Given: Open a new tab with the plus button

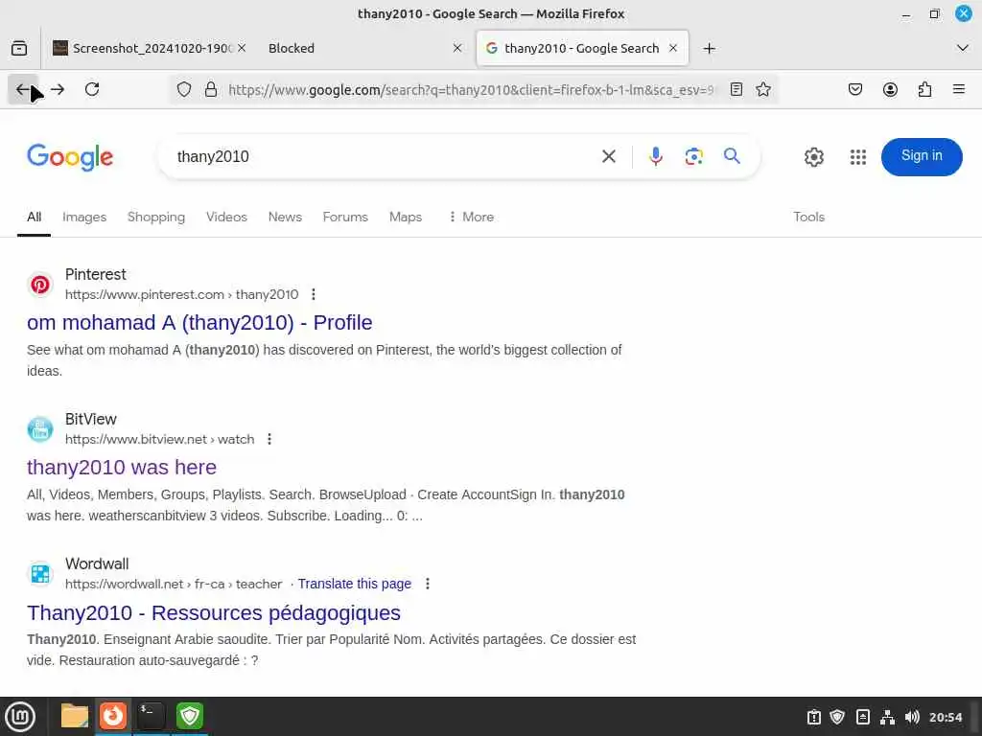Looking at the screenshot, I should [709, 48].
